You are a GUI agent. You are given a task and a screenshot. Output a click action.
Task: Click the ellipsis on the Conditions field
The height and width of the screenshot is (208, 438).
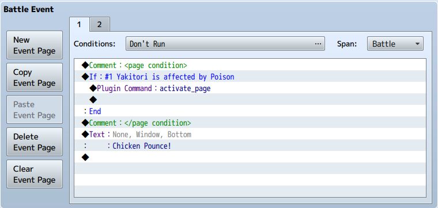coord(318,44)
